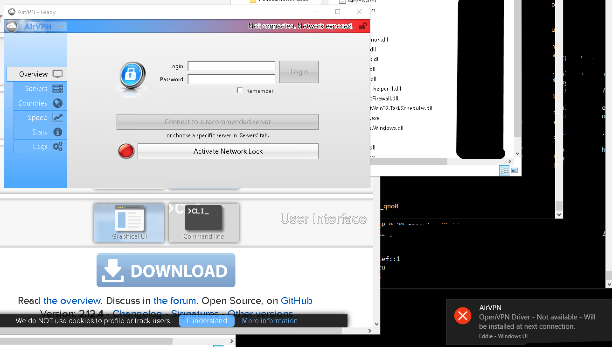The width and height of the screenshot is (612, 347).
Task: Click Explorer's vertical scrollbar down arrow
Action: (x=517, y=154)
